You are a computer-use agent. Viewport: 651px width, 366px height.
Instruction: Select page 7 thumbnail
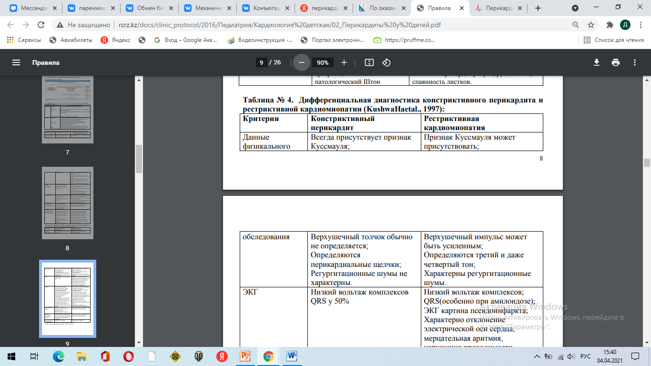coord(67,109)
